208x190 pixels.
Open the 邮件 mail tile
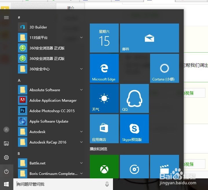click(149, 38)
